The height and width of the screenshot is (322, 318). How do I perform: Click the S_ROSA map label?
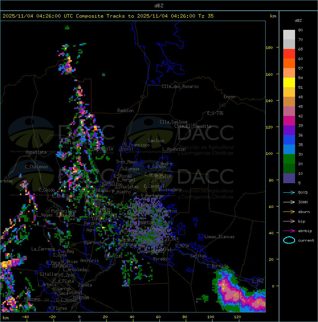(x=182, y=246)
